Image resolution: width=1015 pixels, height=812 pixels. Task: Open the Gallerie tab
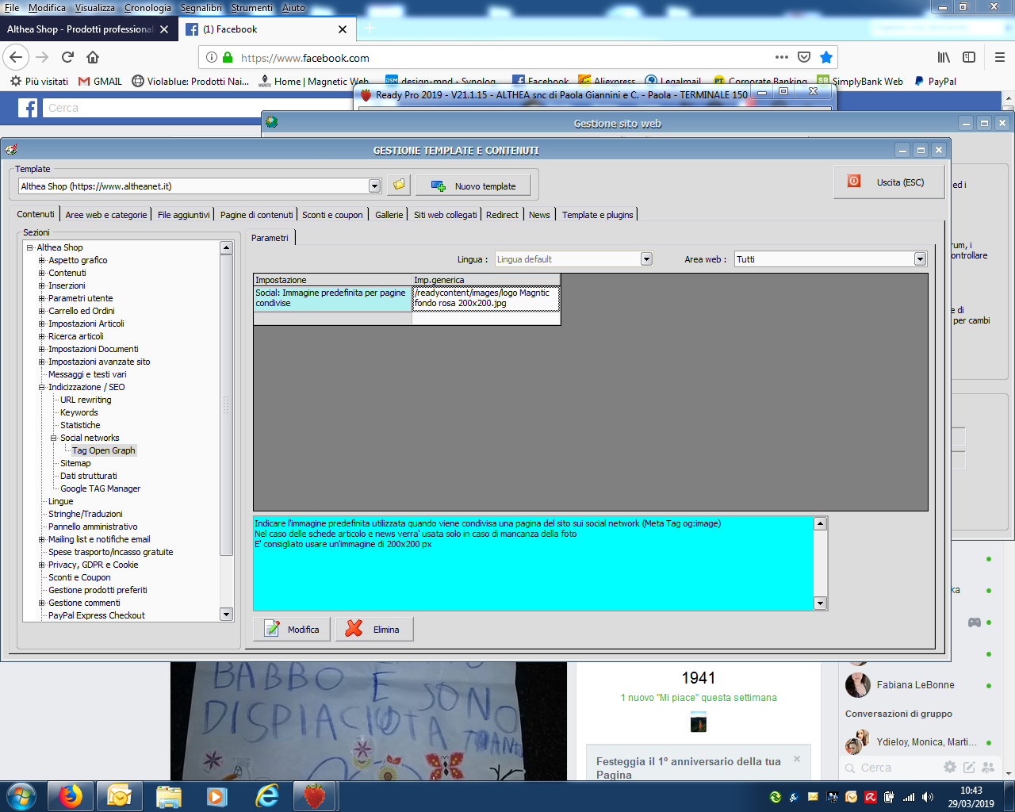pyautogui.click(x=389, y=215)
